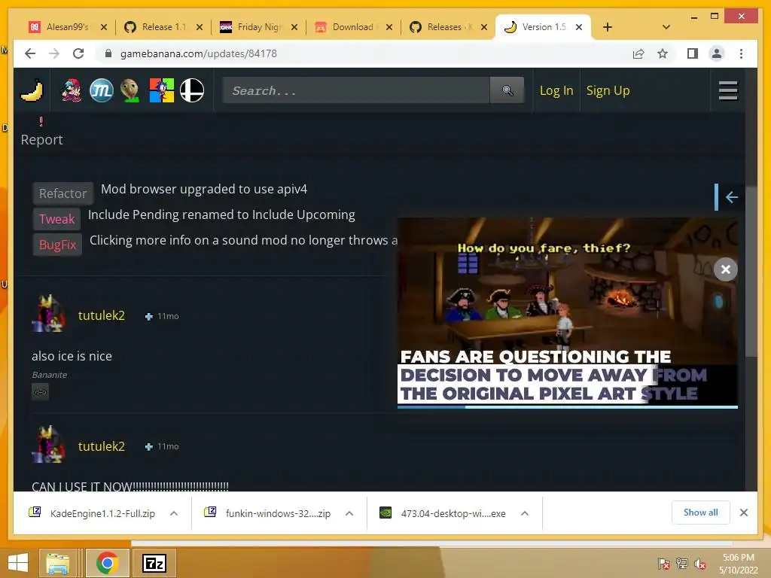Click the permalink chain icon under first comment
The width and height of the screenshot is (771, 578).
(41, 392)
